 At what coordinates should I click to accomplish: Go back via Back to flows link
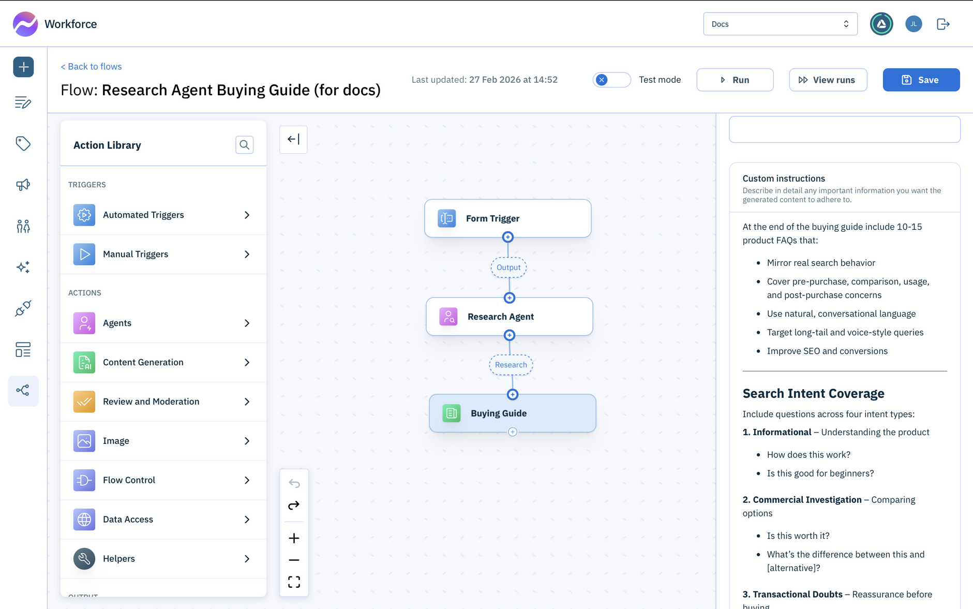click(x=92, y=66)
